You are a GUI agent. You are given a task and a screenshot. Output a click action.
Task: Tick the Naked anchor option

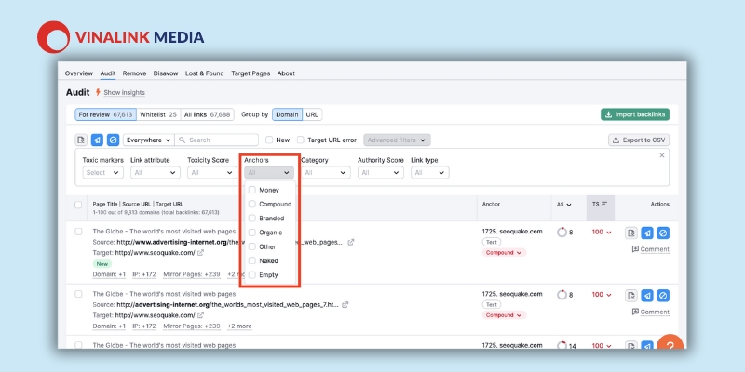[x=252, y=260]
